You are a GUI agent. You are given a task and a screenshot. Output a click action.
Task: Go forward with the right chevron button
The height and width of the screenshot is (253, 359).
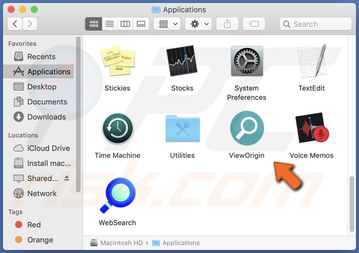click(30, 24)
